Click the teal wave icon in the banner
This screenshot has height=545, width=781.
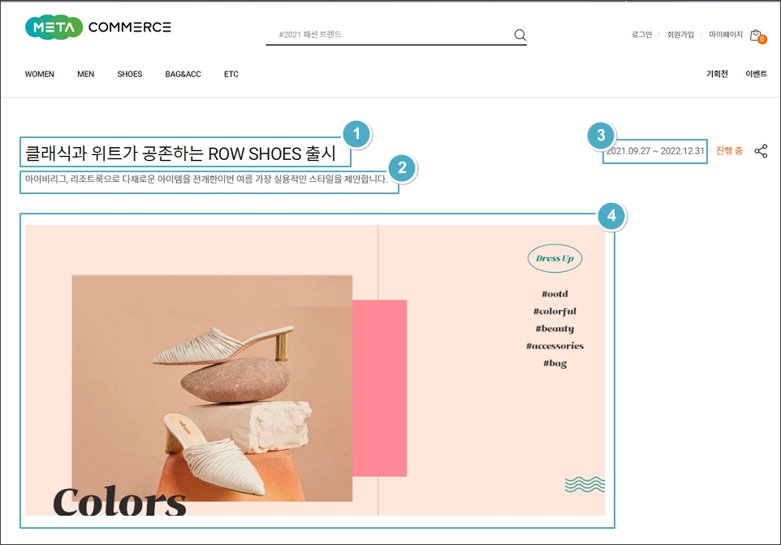[585, 484]
